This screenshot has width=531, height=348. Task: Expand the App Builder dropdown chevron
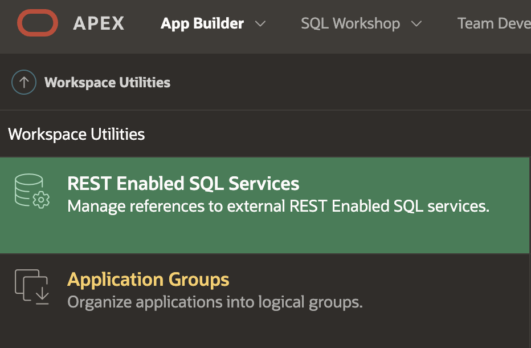[x=260, y=24]
